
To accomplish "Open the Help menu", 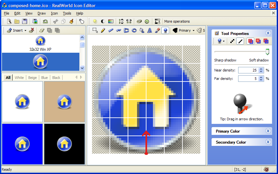I will pyautogui.click(x=80, y=13).
